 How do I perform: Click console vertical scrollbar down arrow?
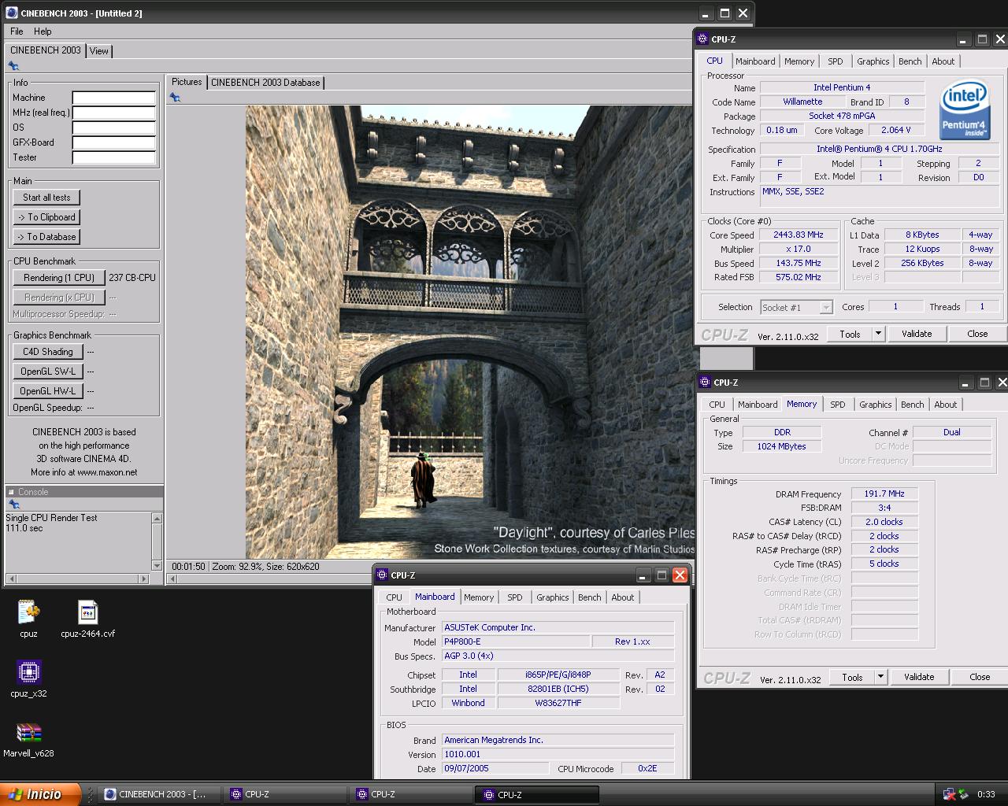pos(157,565)
